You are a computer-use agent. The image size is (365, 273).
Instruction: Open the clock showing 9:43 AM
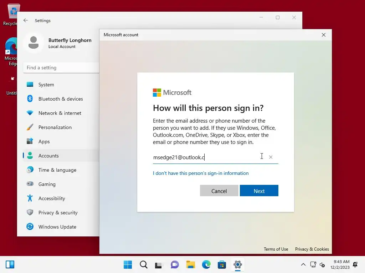coord(340,264)
